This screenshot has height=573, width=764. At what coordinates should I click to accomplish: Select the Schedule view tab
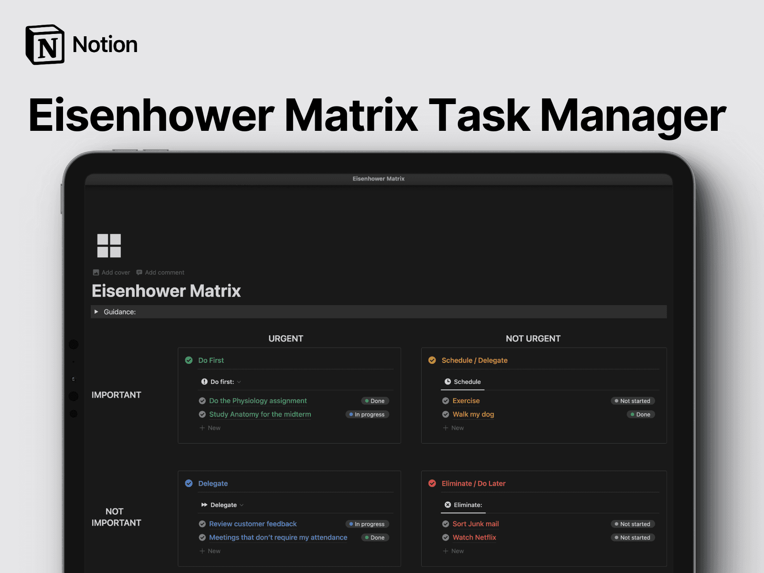click(463, 382)
